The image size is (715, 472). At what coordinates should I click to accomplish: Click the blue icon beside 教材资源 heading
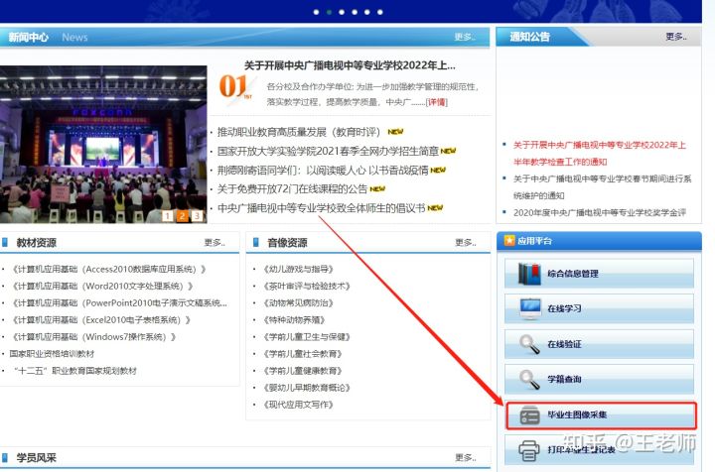tap(7, 242)
